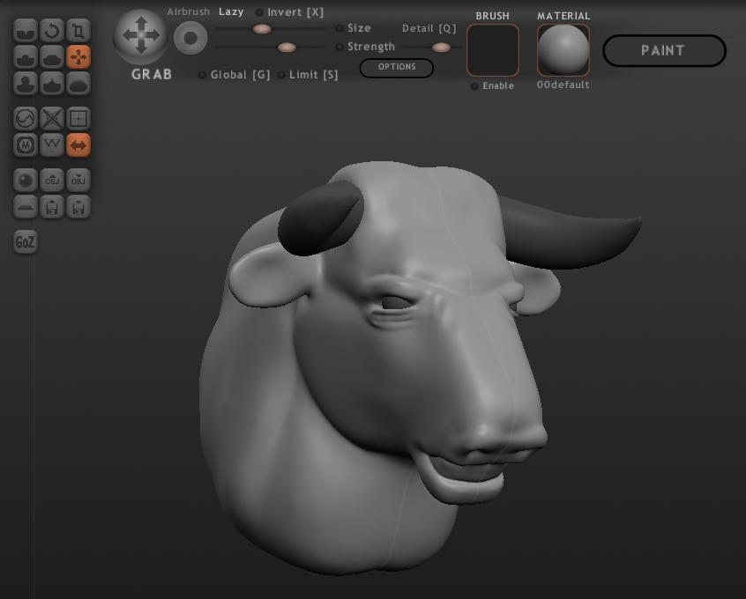Enable the Global [G] option

203,75
